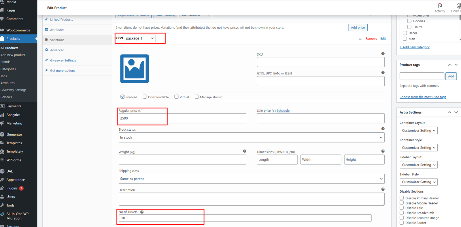The height and width of the screenshot is (227, 461).
Task: Click the variation drag handle icon
Action: click(360, 39)
